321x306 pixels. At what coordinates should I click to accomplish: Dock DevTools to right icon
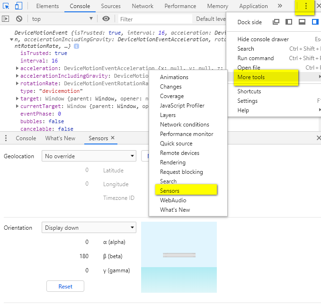pos(315,22)
